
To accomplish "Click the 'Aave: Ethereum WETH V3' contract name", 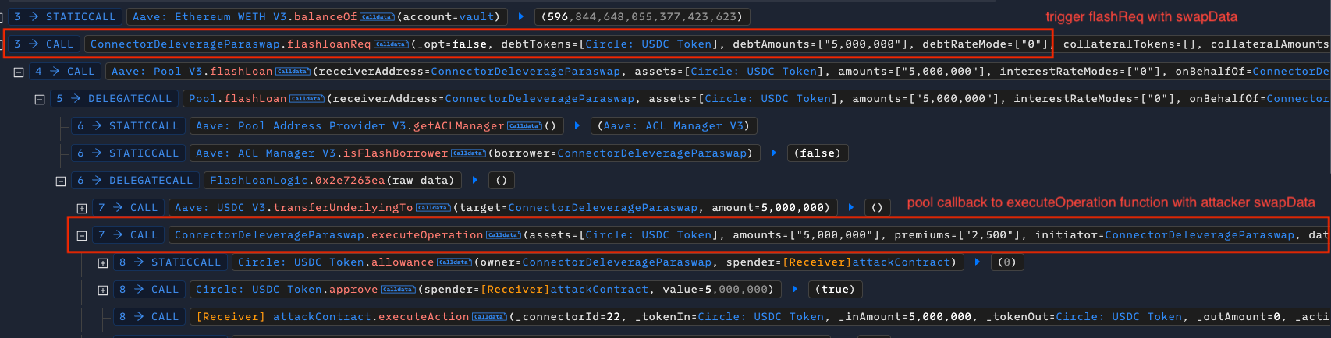I will click(209, 16).
